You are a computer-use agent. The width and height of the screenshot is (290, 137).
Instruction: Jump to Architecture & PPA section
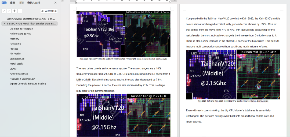[20, 34]
